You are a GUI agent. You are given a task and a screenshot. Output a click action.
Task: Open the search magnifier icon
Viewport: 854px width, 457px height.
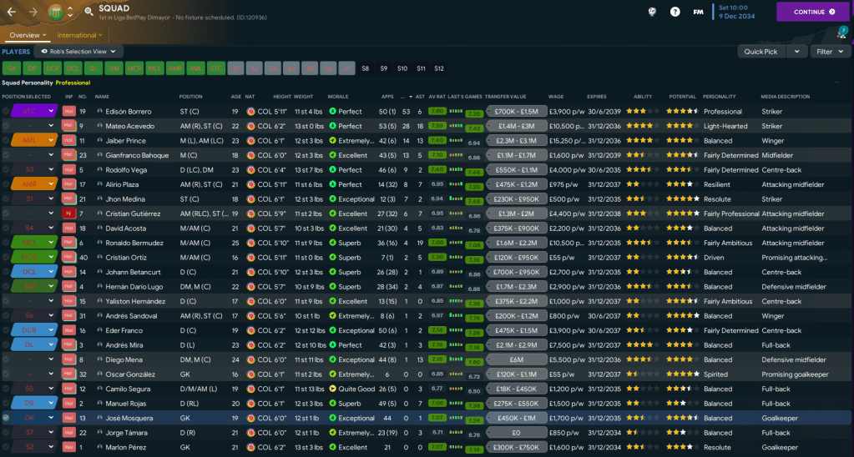[x=88, y=11]
